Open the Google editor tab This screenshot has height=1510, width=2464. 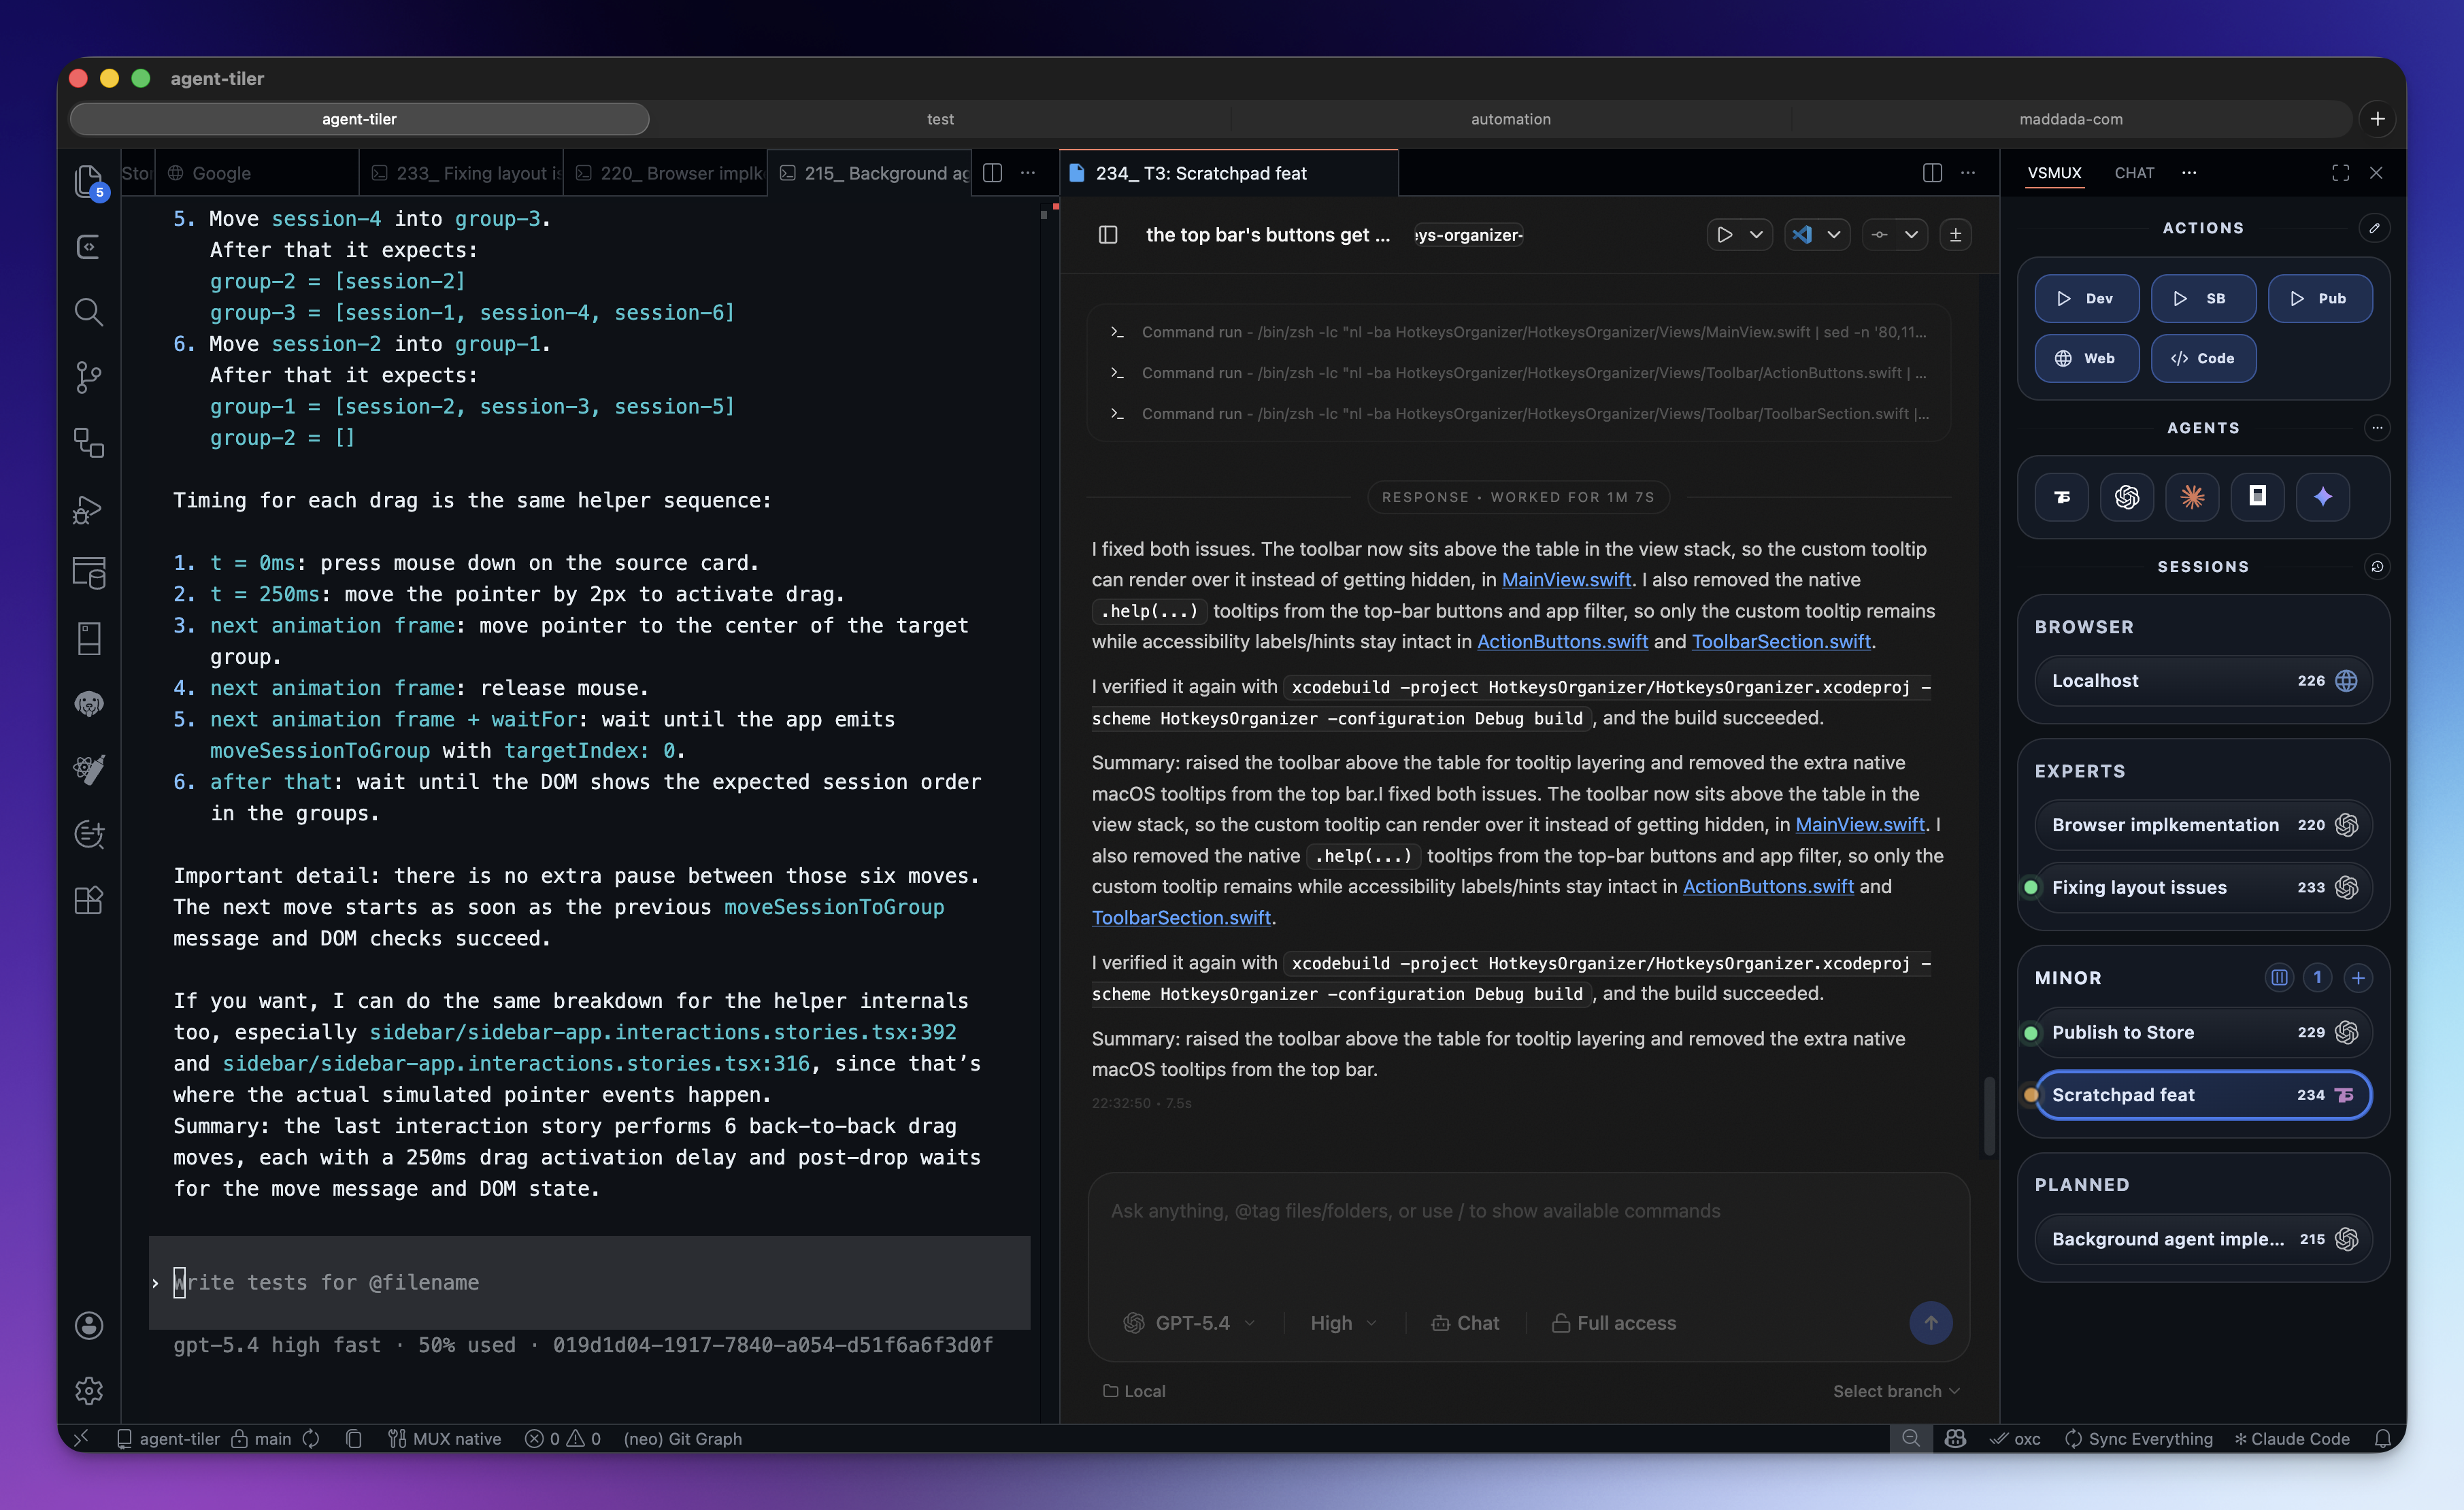[x=258, y=173]
